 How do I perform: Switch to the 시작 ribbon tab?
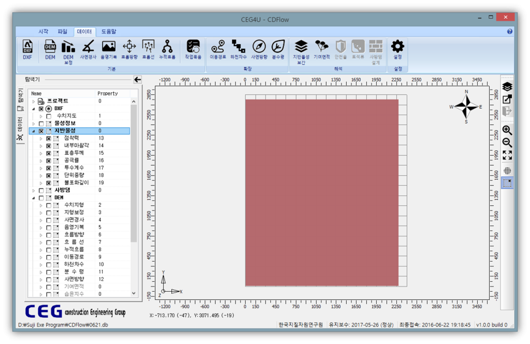(x=43, y=31)
